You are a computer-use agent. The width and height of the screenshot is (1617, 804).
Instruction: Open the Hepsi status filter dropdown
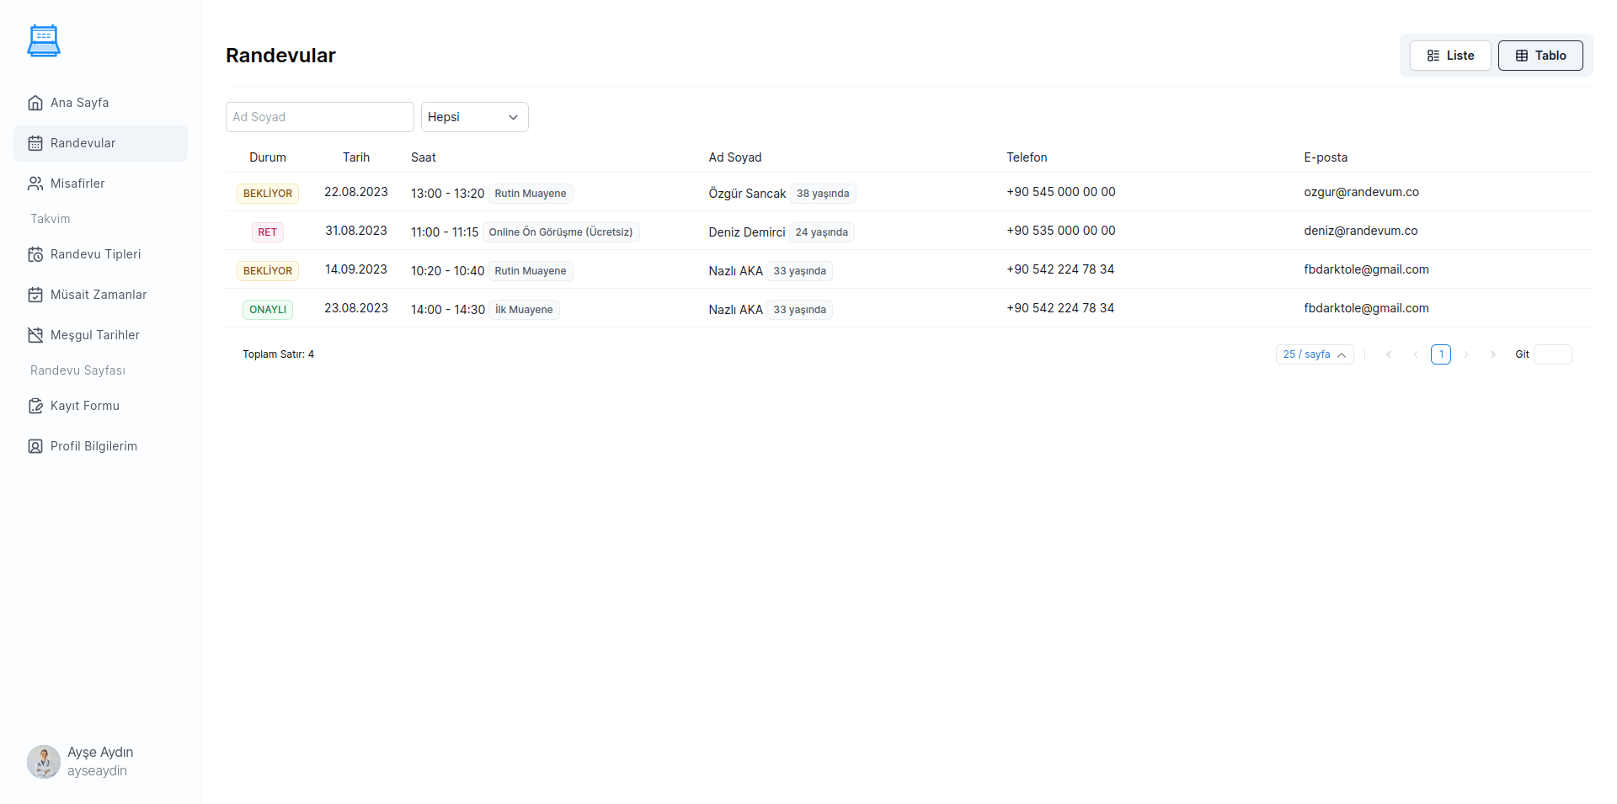click(x=475, y=117)
